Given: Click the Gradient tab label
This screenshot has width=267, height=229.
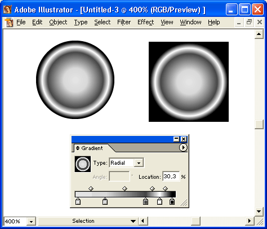Looking at the screenshot, I should [x=92, y=148].
